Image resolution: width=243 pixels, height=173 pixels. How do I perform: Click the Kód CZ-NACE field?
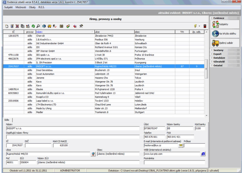click(60, 145)
